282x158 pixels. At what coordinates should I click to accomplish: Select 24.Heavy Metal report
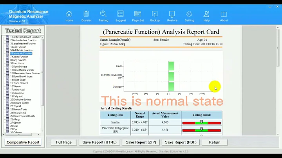click(18, 113)
